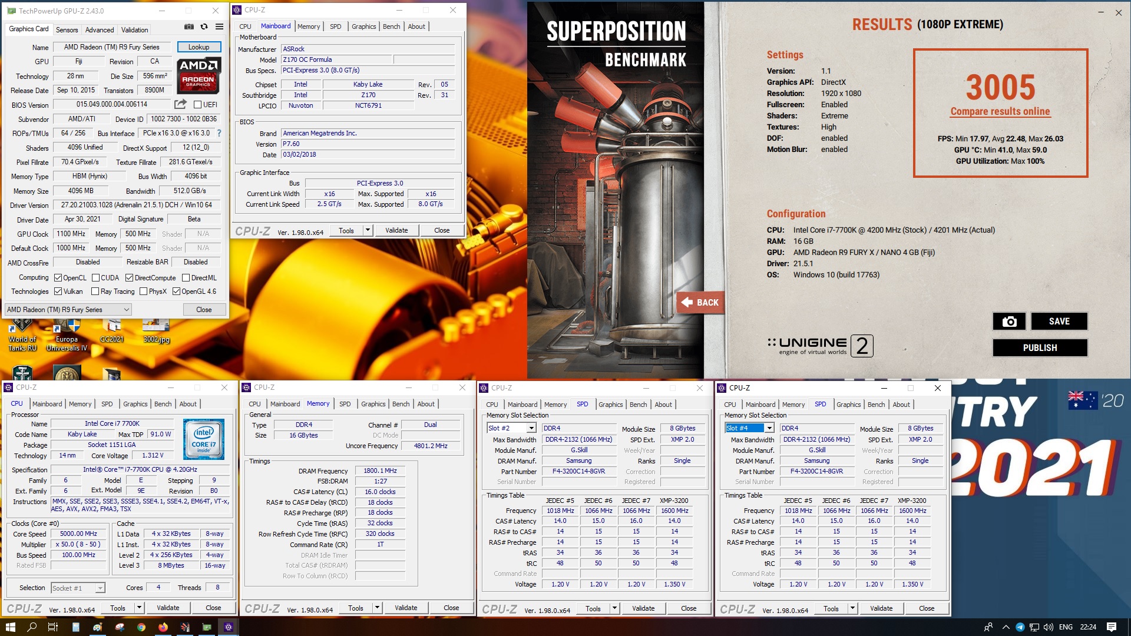Switch to Advanced tab in GPU-Z
1131x636 pixels.
100,29
